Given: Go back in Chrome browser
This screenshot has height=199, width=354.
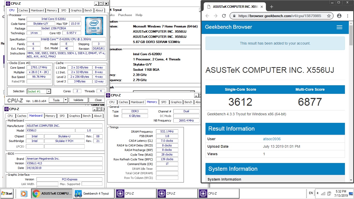Looking at the screenshot, I should [x=207, y=16].
